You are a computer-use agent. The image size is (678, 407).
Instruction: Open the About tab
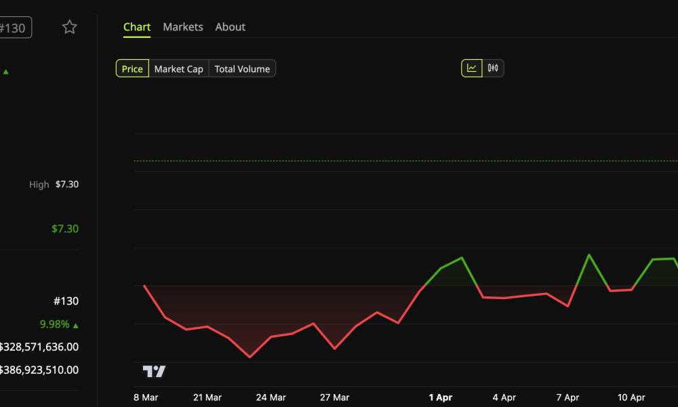[x=230, y=26]
